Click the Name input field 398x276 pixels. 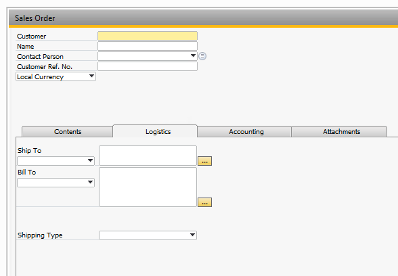[x=148, y=46]
